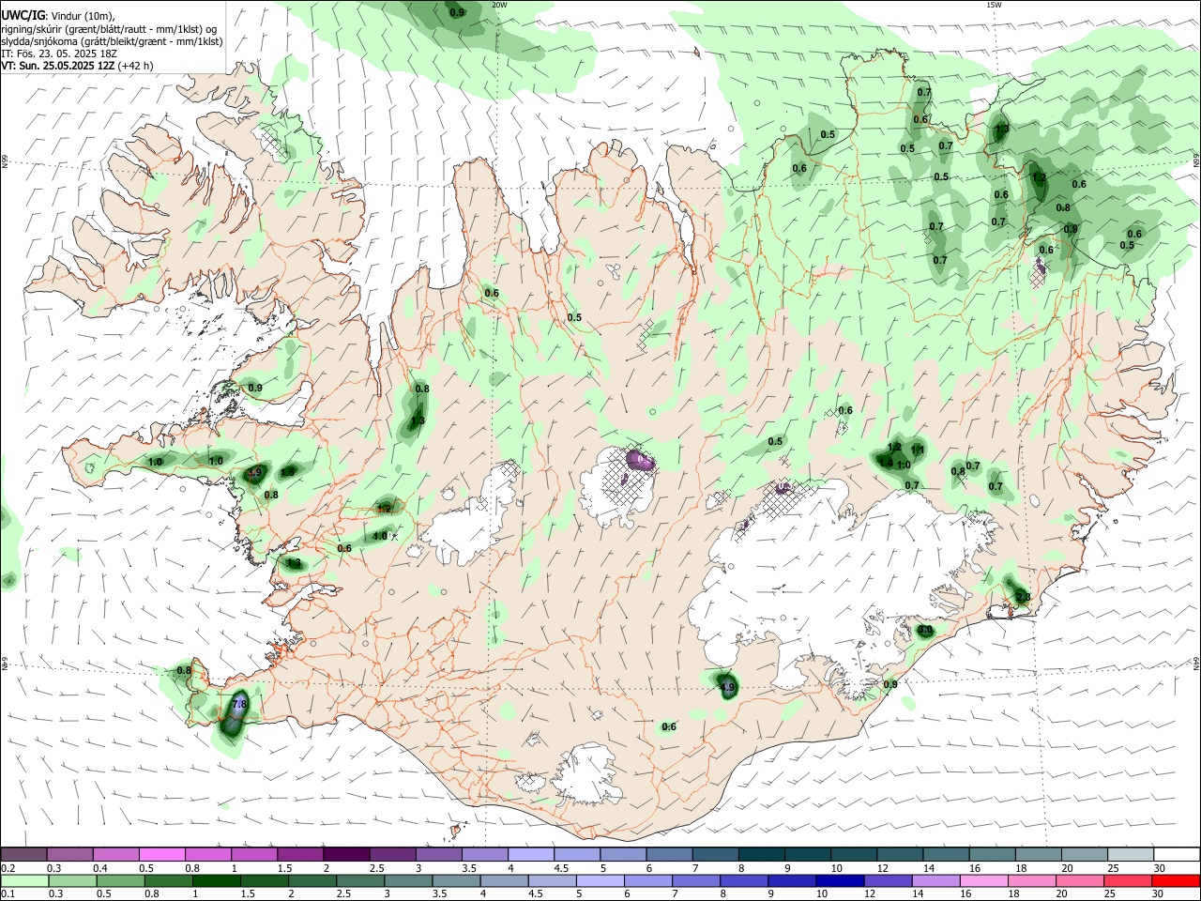The height and width of the screenshot is (901, 1201).
Task: Click the light gray upper swatch labeled 25
Action: coord(1130,854)
